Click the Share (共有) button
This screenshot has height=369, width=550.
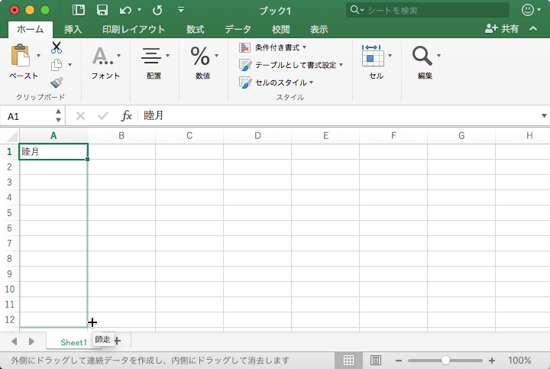[502, 28]
